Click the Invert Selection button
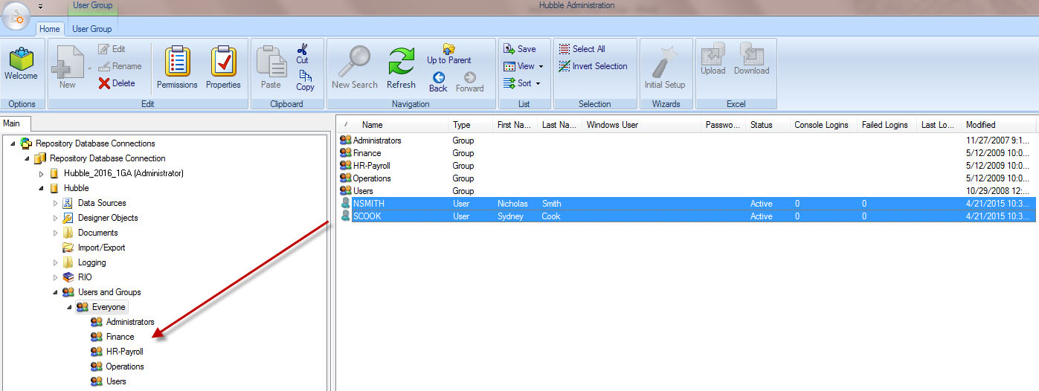Image resolution: width=1039 pixels, height=391 pixels. [592, 66]
